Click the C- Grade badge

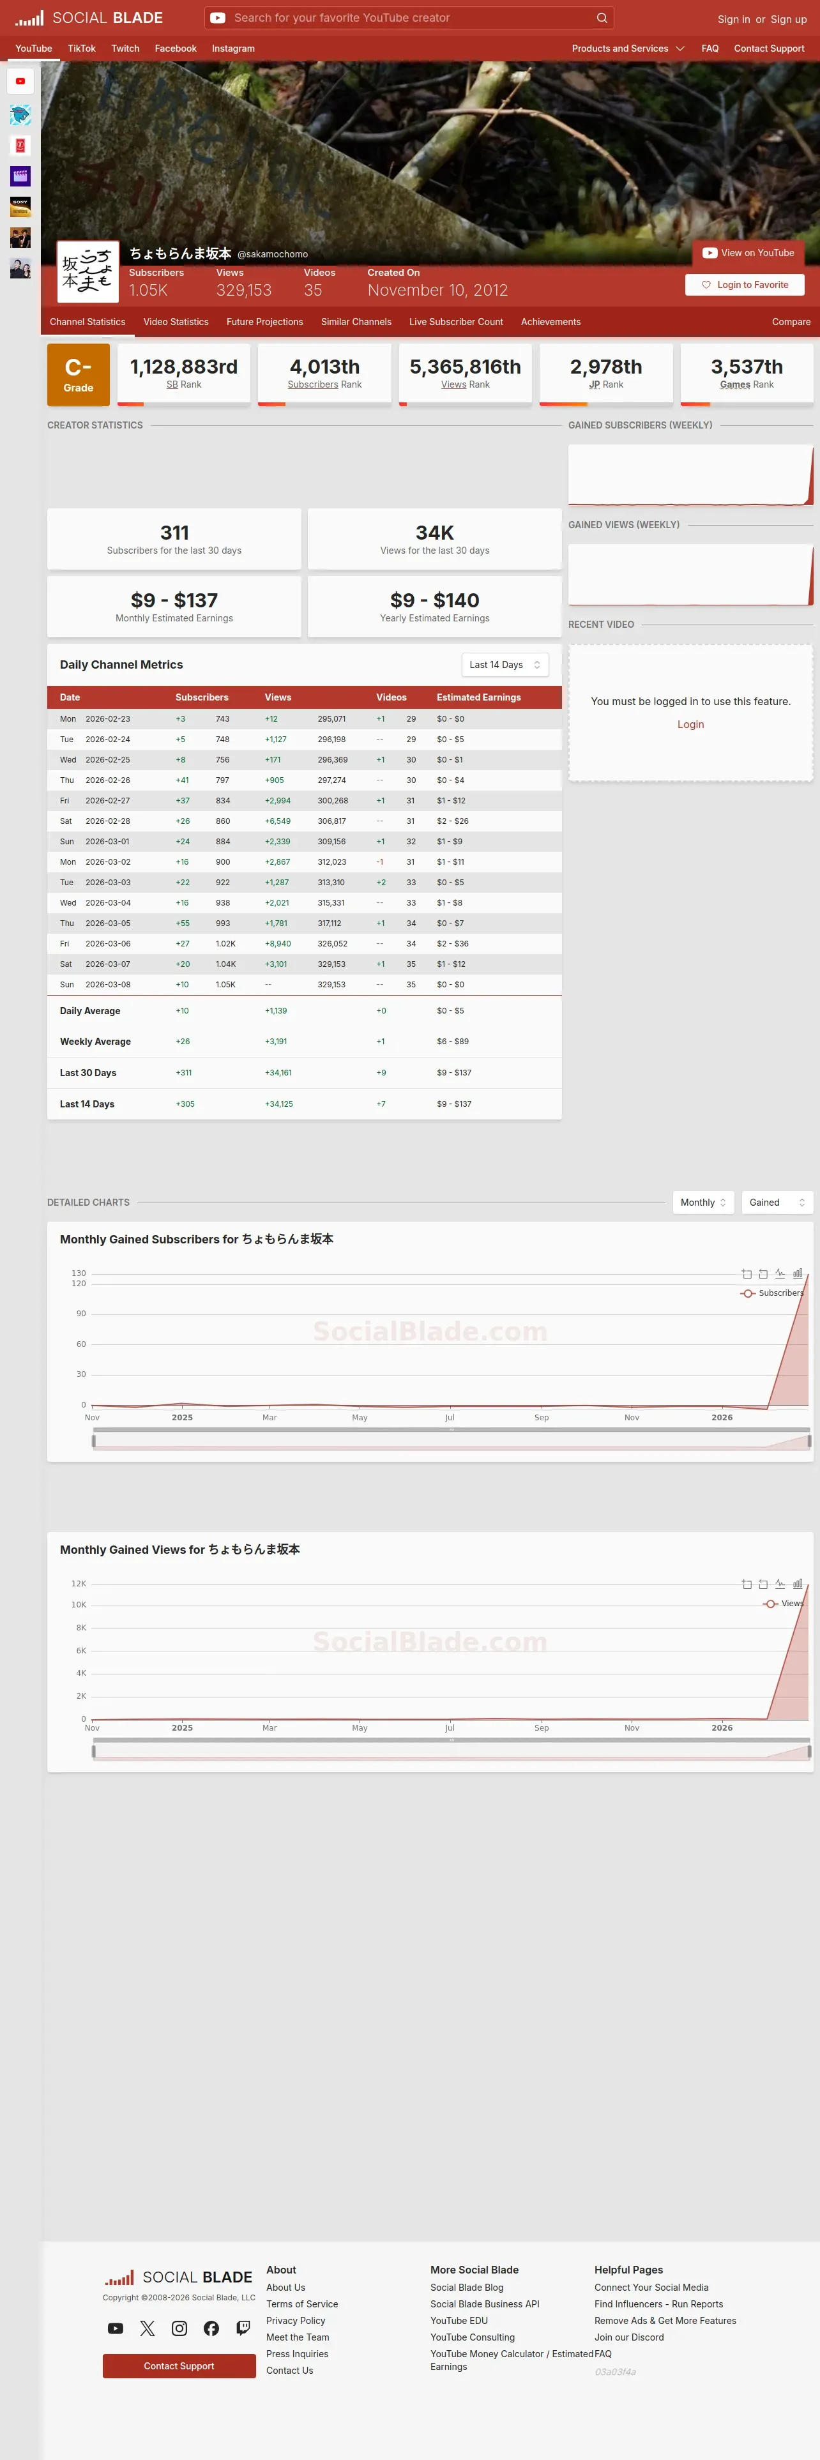click(x=79, y=376)
